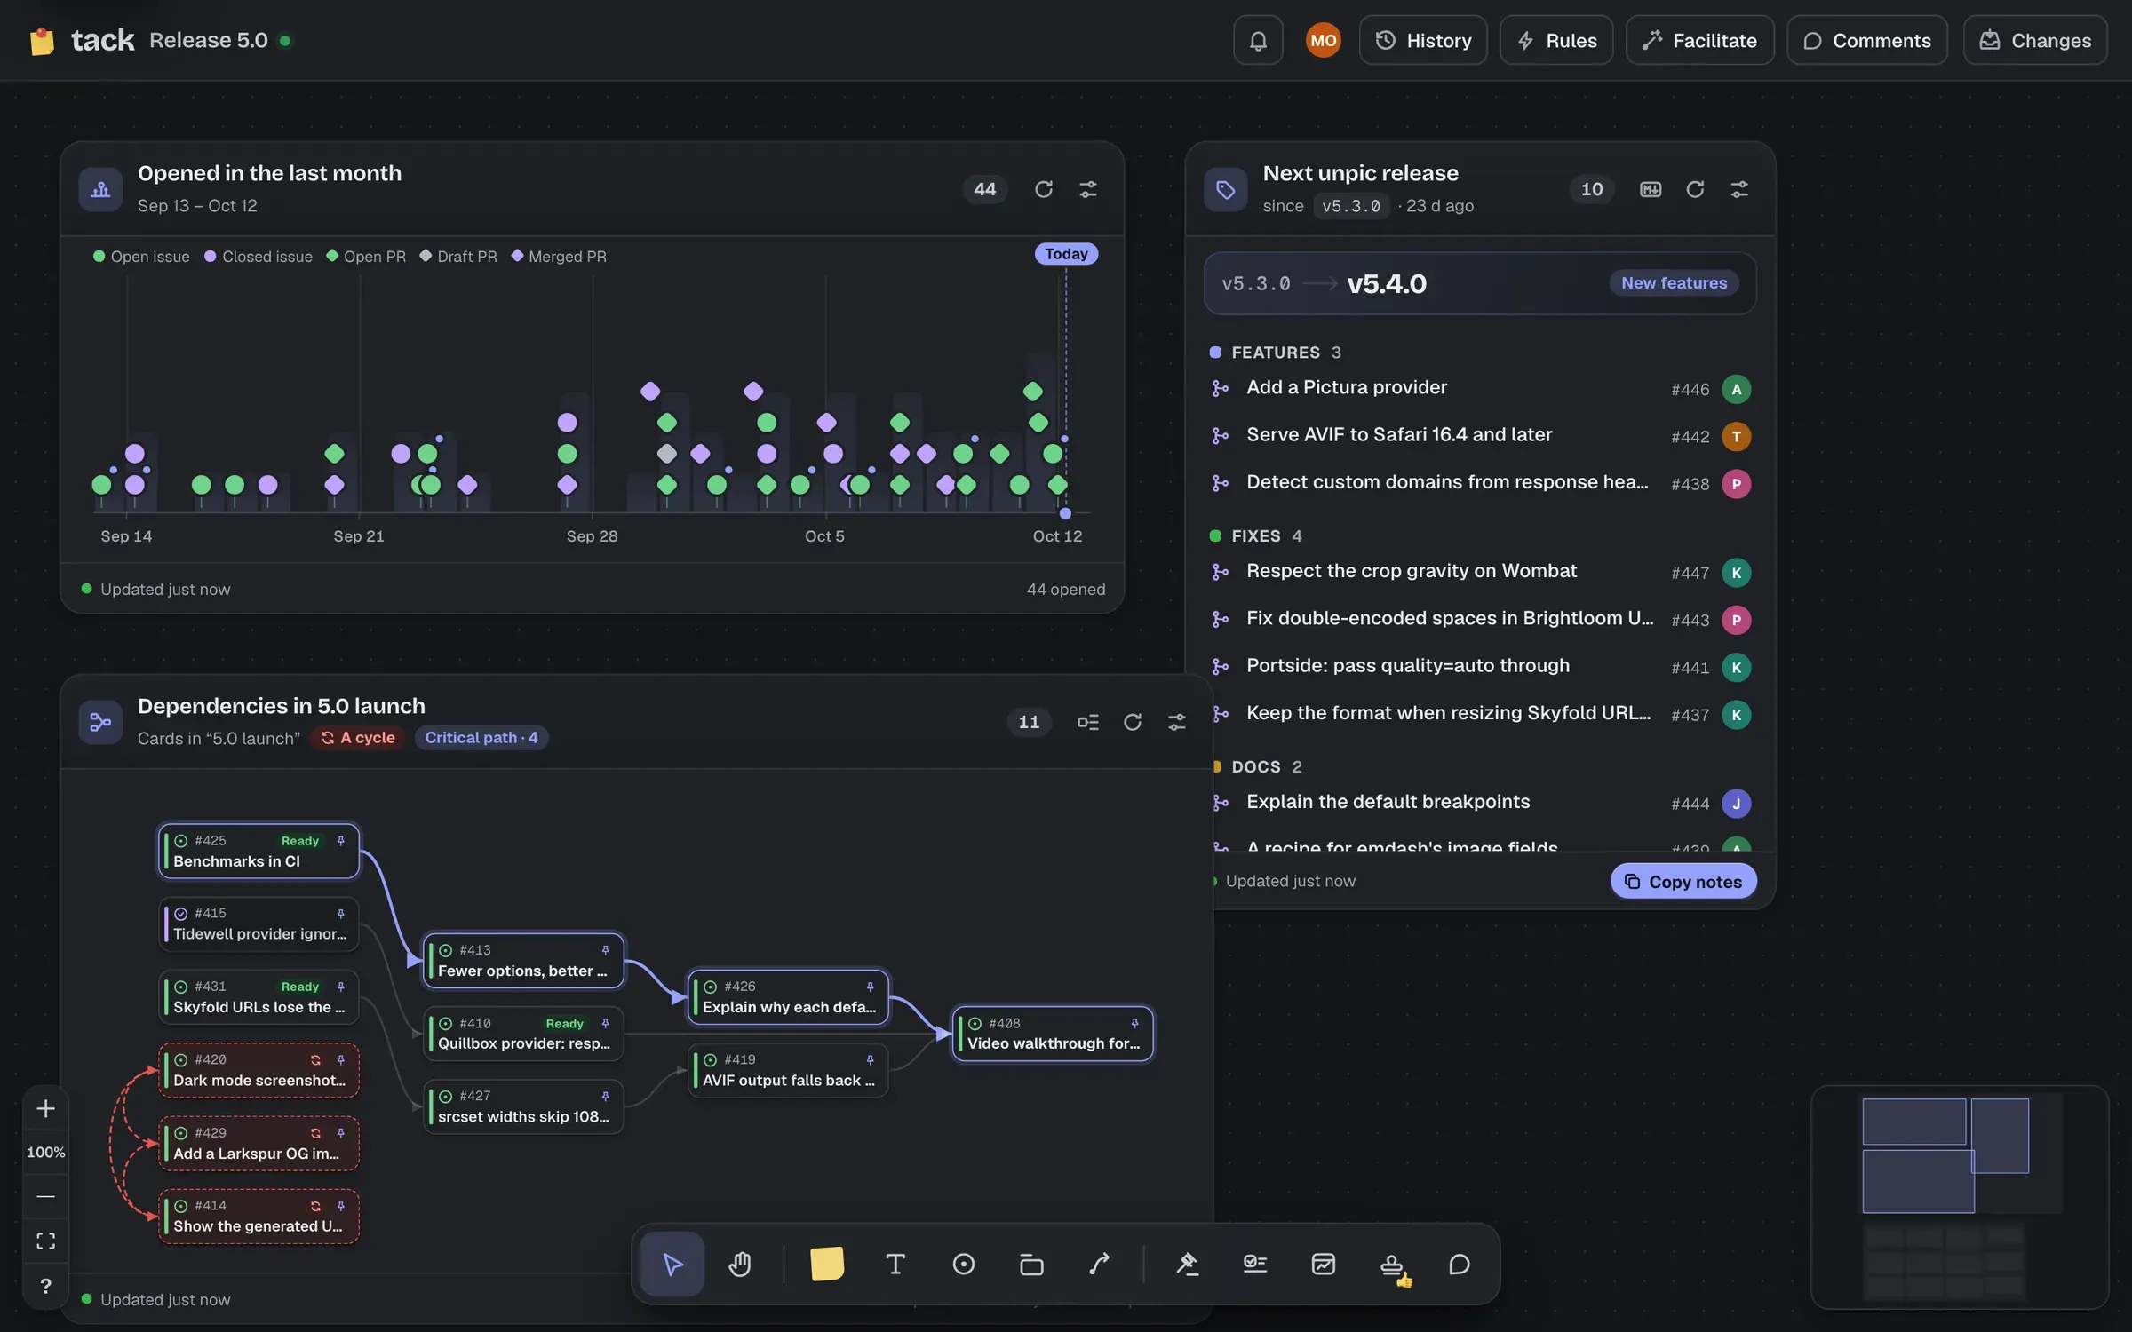
Task: Open settings of Opened in the last month
Action: [1088, 189]
